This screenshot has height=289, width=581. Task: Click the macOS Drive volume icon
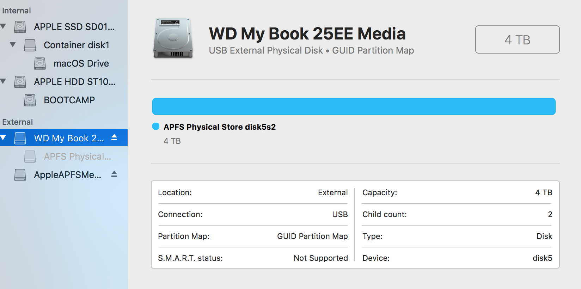click(40, 63)
